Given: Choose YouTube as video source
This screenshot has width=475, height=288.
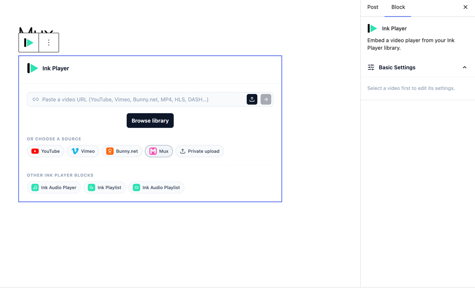Looking at the screenshot, I should click(x=45, y=151).
